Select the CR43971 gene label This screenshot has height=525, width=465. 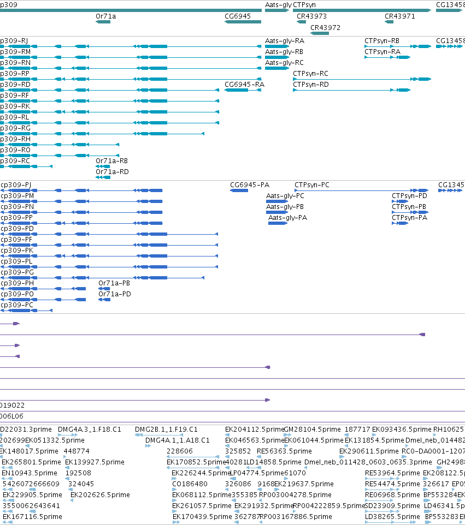point(399,16)
